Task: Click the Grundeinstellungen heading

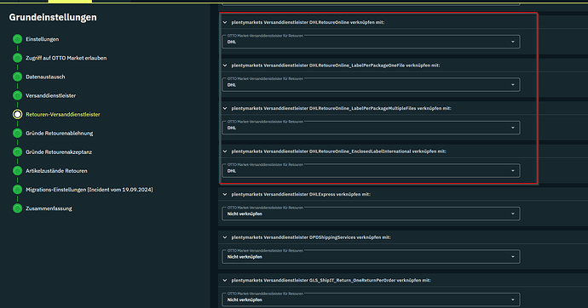Action: click(x=53, y=17)
